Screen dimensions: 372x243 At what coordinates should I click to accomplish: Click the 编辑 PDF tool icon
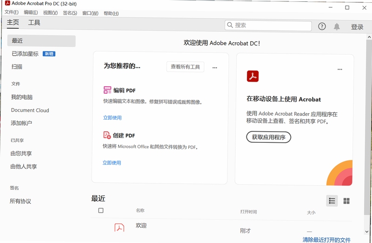pyautogui.click(x=107, y=90)
